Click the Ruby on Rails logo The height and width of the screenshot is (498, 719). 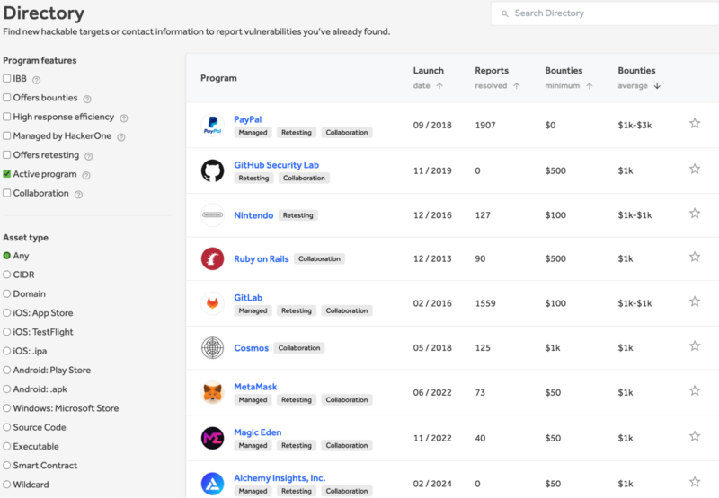[212, 258]
